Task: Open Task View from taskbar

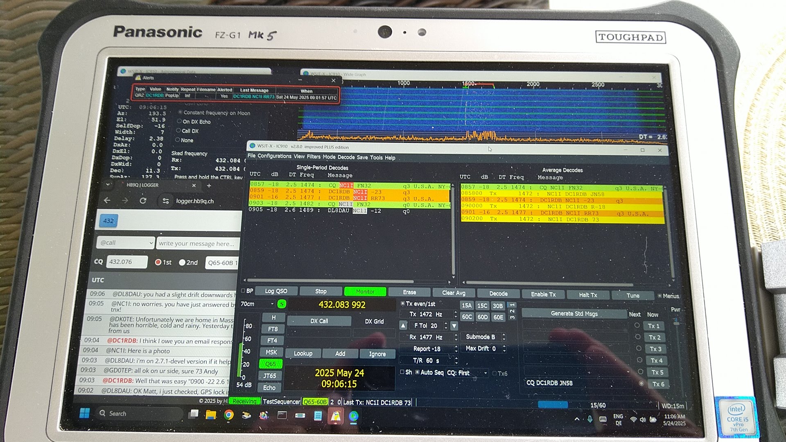Action: (193, 414)
